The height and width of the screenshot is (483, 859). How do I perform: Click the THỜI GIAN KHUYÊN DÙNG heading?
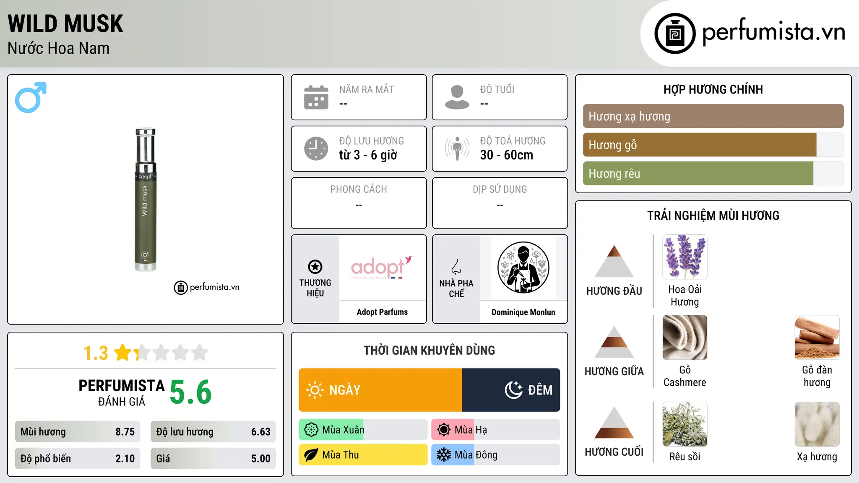[429, 350]
